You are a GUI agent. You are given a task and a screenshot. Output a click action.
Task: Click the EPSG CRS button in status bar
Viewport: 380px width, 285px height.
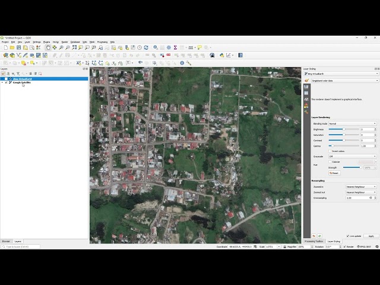[x=364, y=247]
